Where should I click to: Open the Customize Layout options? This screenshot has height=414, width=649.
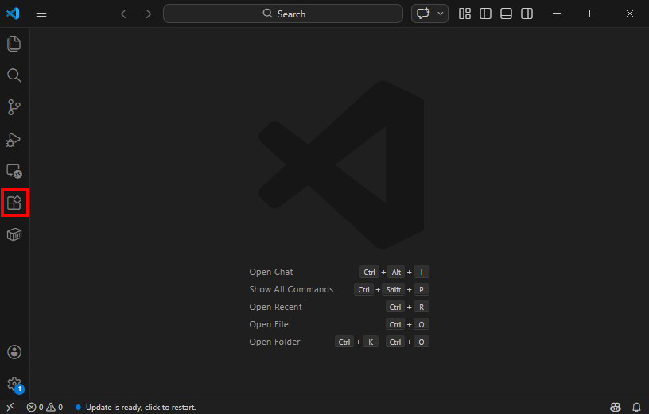pos(464,14)
